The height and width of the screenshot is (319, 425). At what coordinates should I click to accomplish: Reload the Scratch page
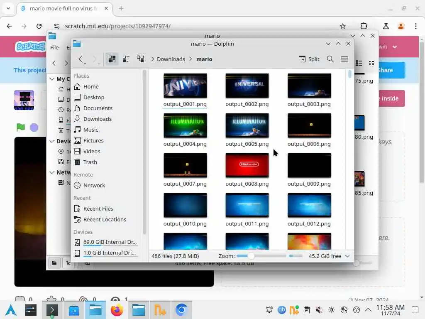(x=39, y=26)
